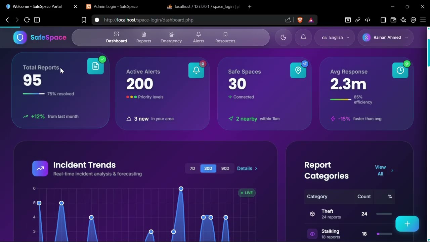430x242 pixels.
Task: Click the Count column header
Action: [x=364, y=196]
